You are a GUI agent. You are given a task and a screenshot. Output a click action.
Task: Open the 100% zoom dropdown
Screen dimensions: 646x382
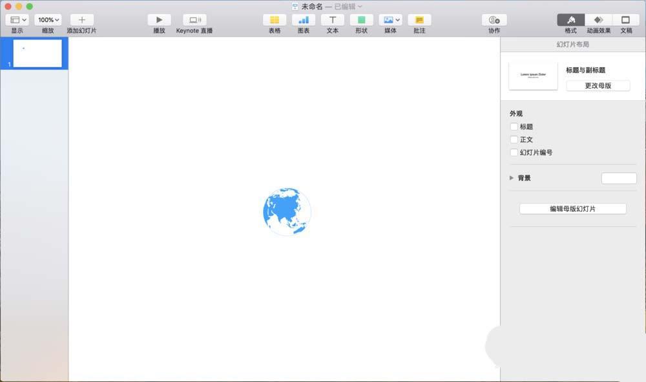click(47, 19)
